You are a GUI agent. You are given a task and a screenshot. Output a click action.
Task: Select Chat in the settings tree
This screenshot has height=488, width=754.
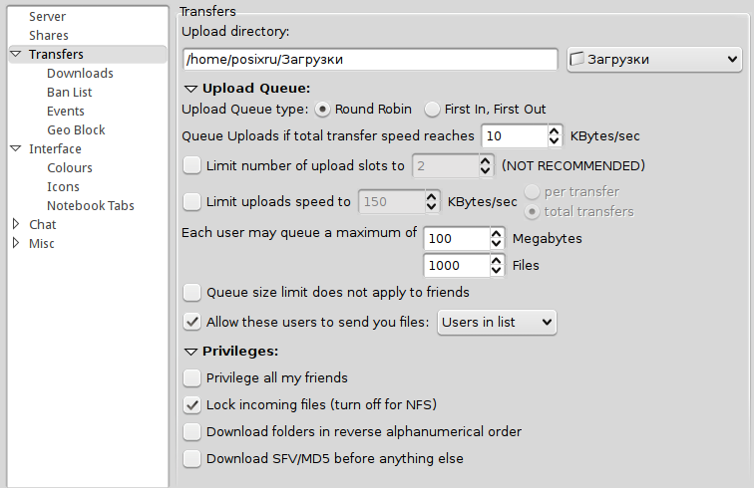click(43, 225)
